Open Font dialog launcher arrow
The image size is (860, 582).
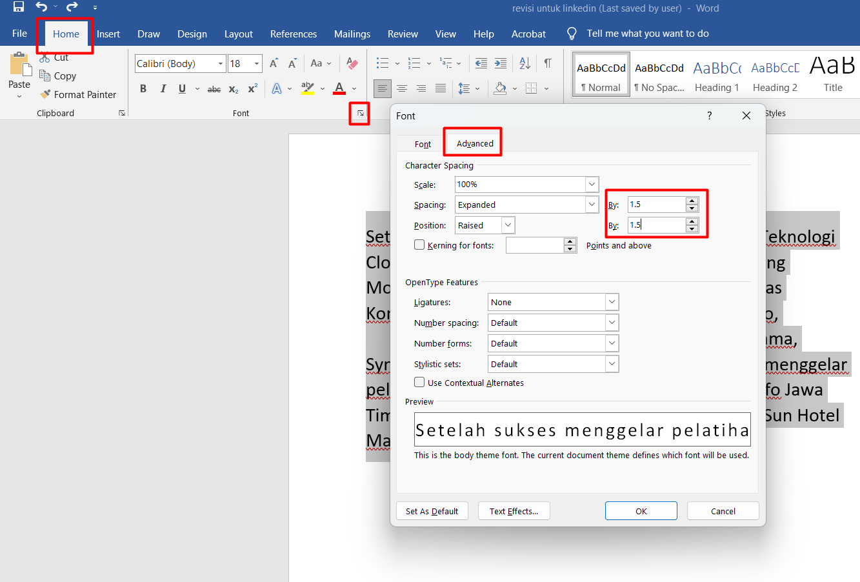pos(360,114)
